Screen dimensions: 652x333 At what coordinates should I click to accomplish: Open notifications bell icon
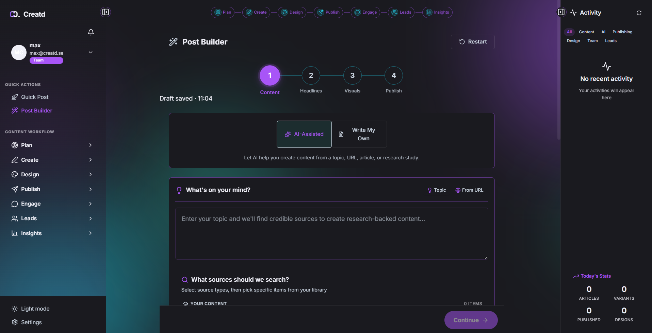coord(91,32)
